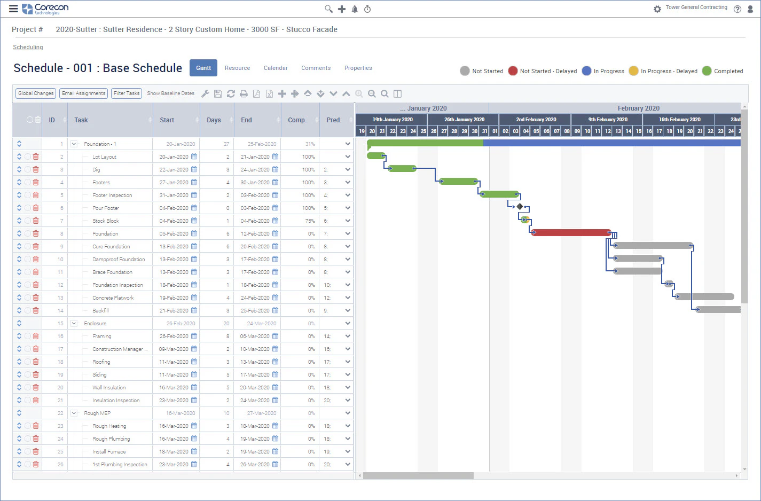Switch to the Resource tab
The height and width of the screenshot is (501, 761).
pyautogui.click(x=237, y=68)
